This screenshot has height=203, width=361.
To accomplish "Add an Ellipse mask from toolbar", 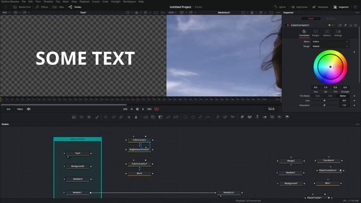I will pos(193,117).
